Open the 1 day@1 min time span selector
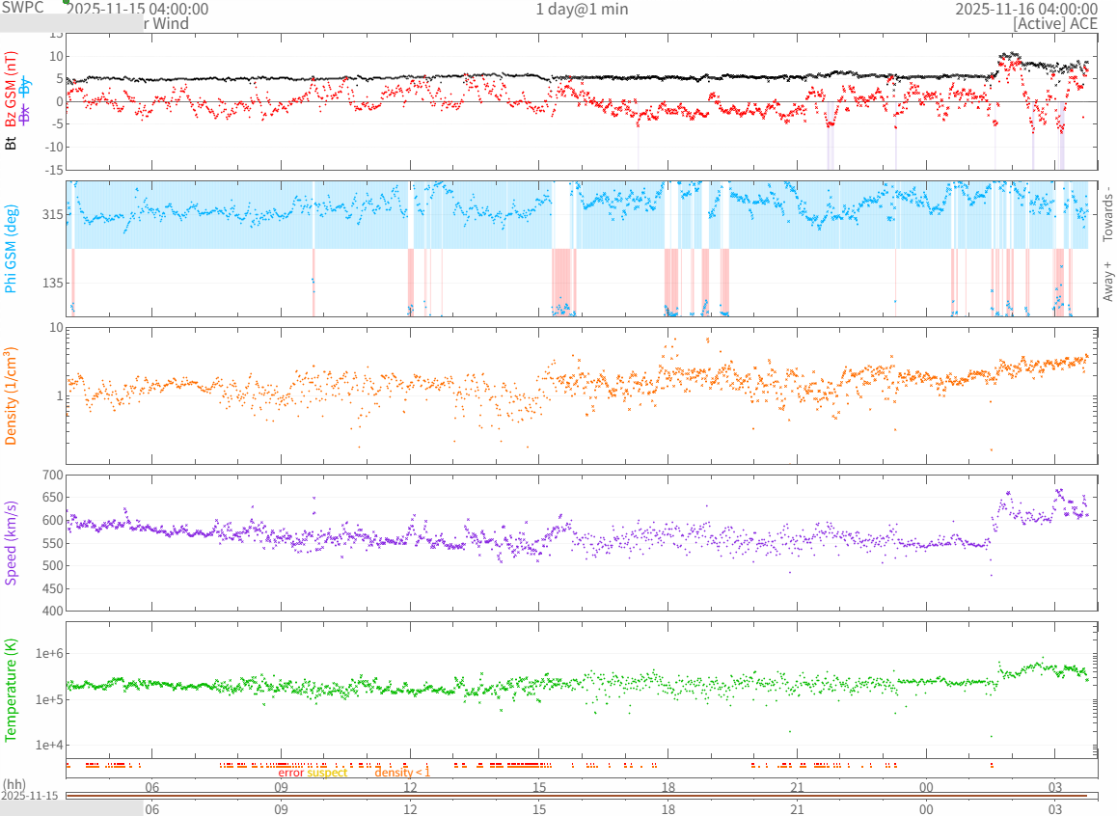The width and height of the screenshot is (1117, 816). [x=582, y=9]
